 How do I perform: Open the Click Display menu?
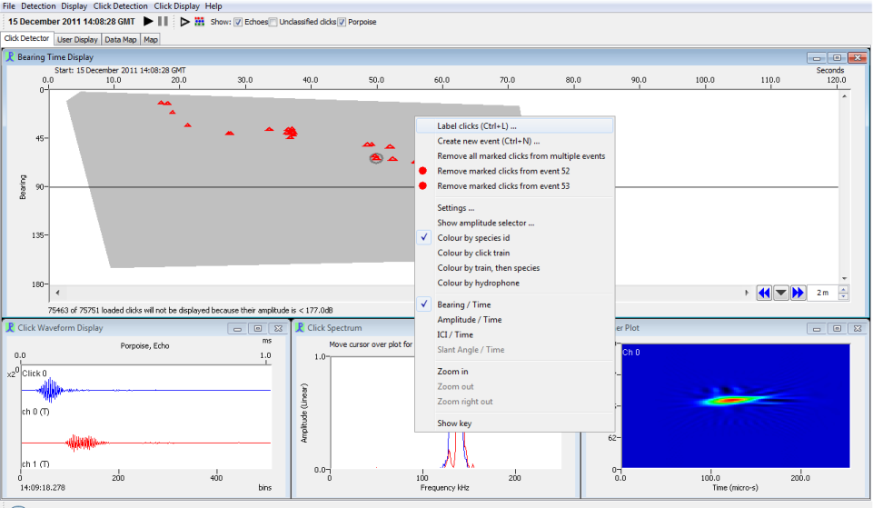[x=176, y=6]
